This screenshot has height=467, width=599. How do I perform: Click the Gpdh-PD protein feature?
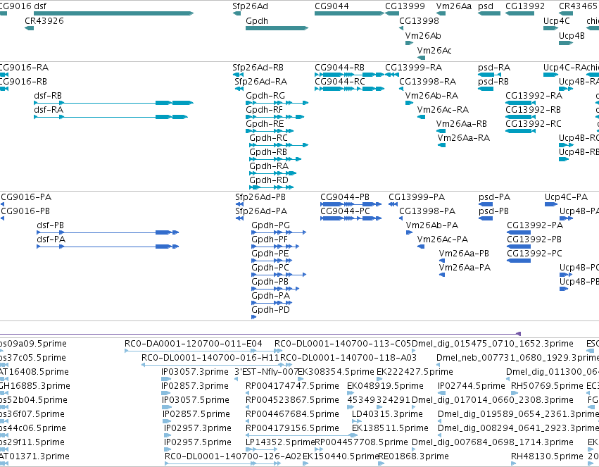click(x=253, y=317)
